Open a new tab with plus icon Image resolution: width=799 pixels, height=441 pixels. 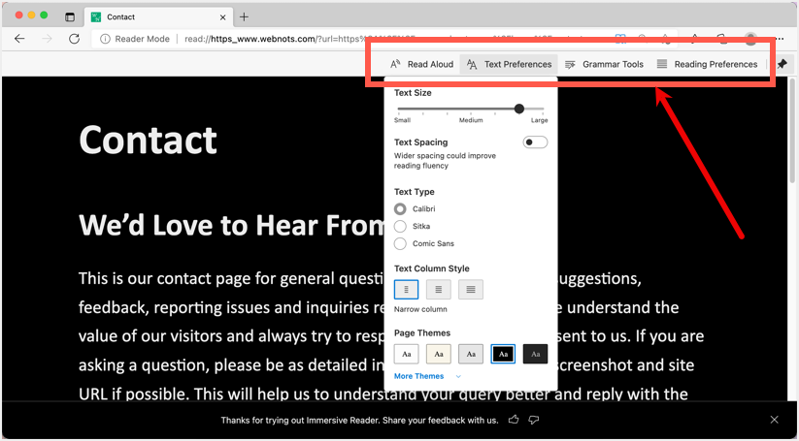click(x=244, y=17)
